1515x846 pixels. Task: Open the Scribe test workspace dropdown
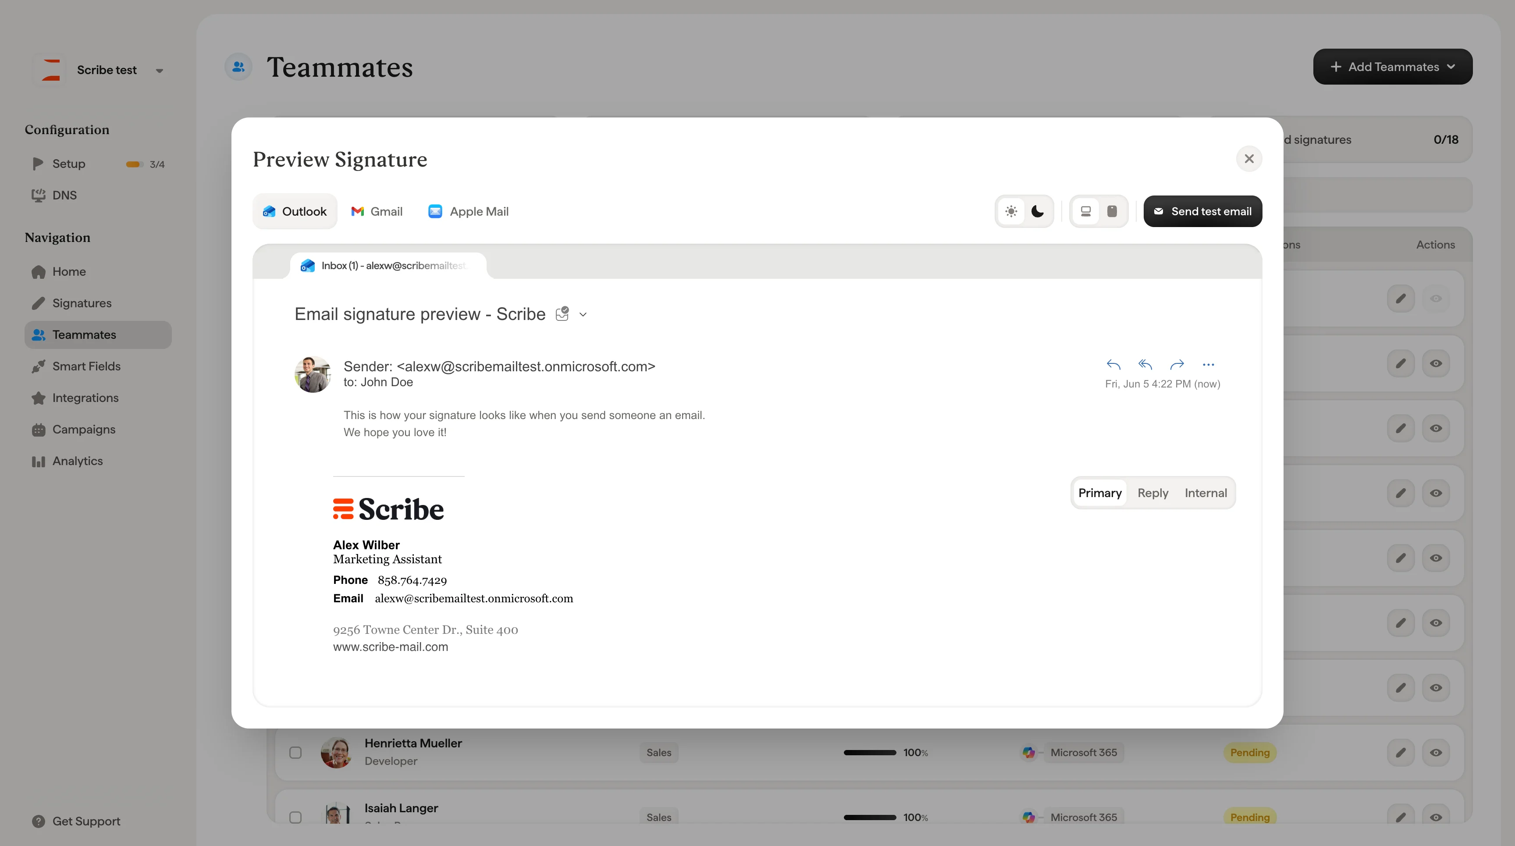pos(159,71)
